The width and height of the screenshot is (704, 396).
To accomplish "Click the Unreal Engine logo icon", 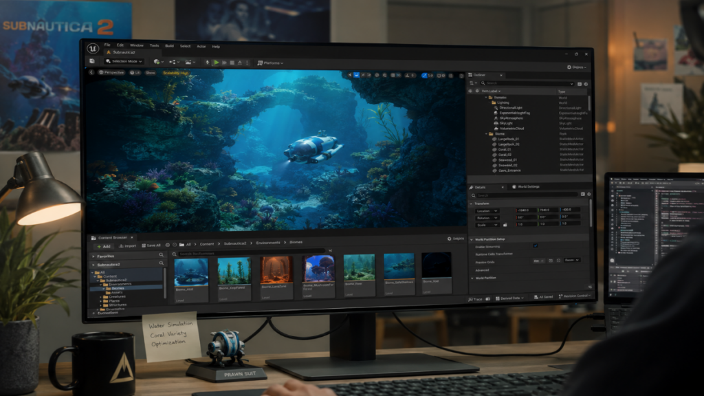I will pyautogui.click(x=93, y=48).
